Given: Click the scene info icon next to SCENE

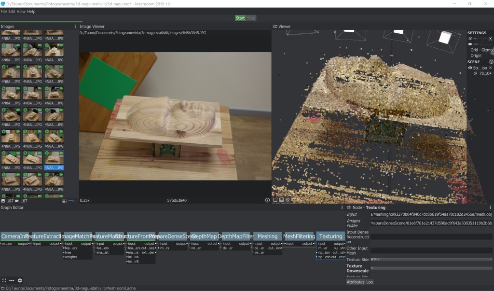Looking at the screenshot, I should pyautogui.click(x=491, y=62).
